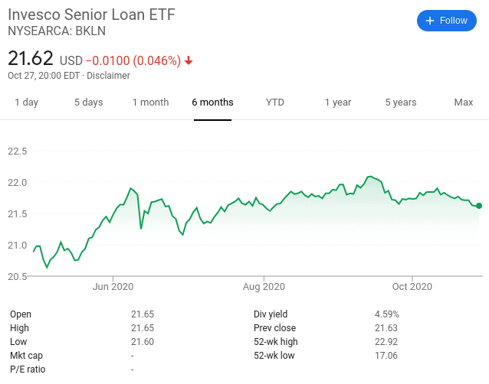The image size is (489, 384).
Task: Select the 6 months tab
Action: coord(212,103)
